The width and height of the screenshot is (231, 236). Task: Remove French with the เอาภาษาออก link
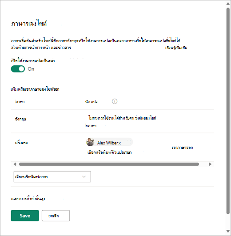[x=182, y=148]
